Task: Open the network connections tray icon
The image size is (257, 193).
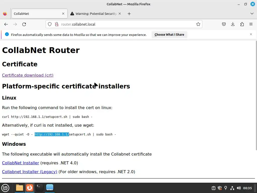Action: [x=232, y=188]
